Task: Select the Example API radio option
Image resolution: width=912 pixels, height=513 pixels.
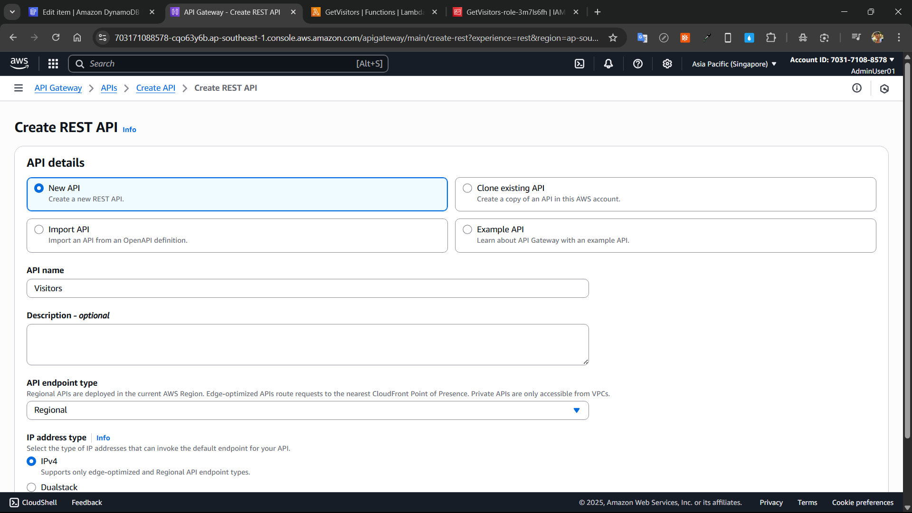Action: pyautogui.click(x=467, y=229)
